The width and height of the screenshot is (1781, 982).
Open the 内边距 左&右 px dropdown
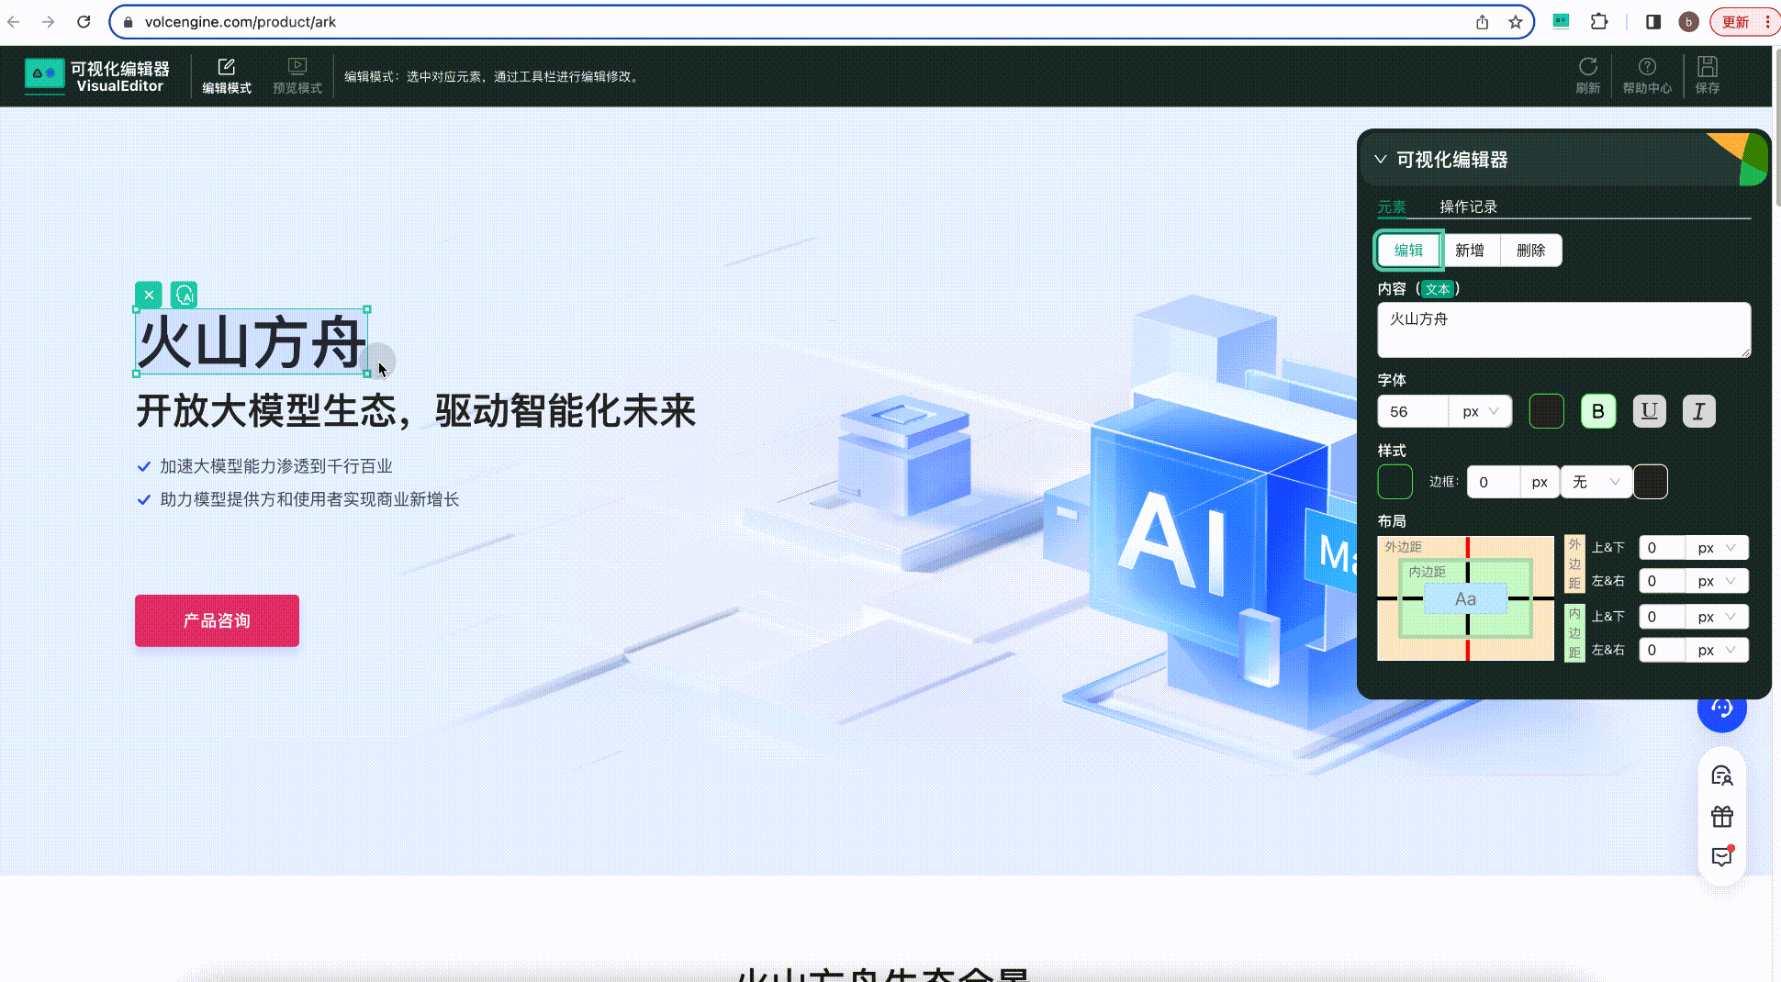1717,650
